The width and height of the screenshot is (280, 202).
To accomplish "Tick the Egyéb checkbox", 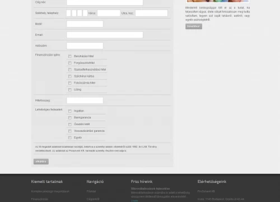I will pos(70,137).
